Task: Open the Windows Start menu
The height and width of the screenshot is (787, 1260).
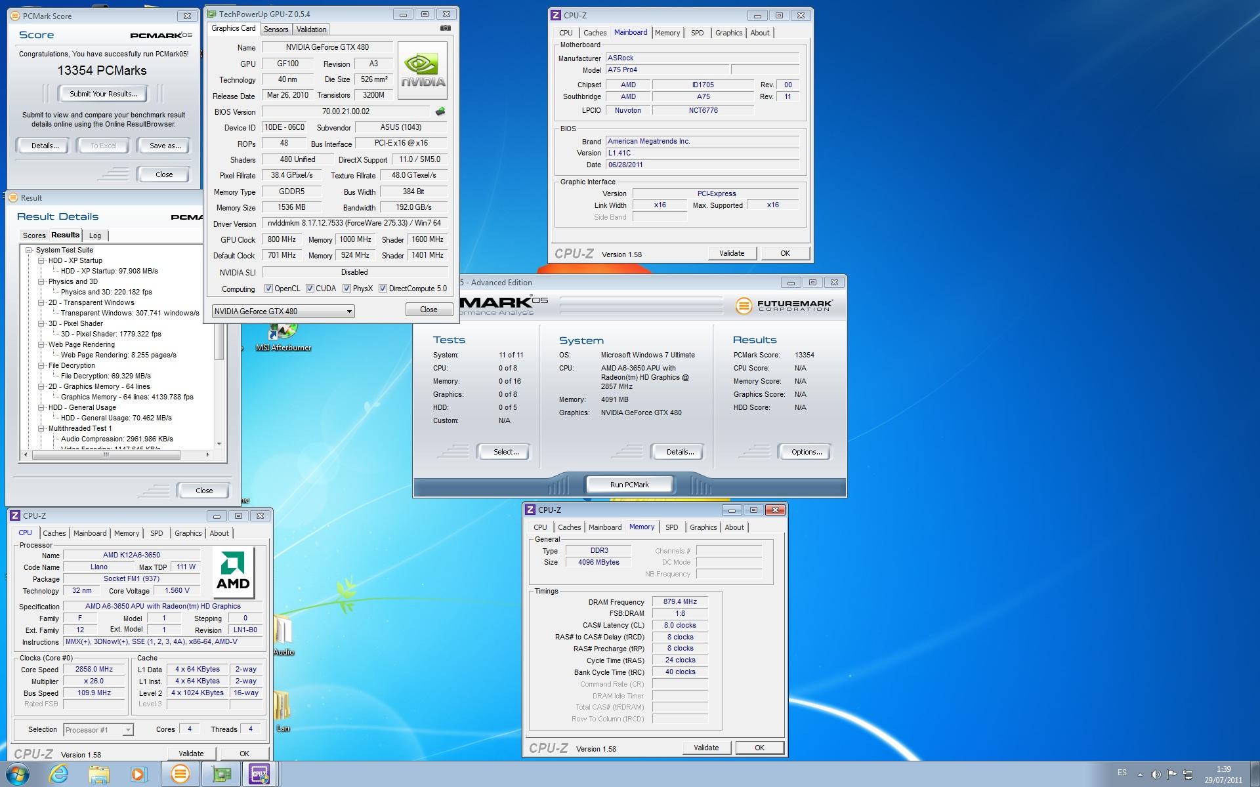Action: pyautogui.click(x=18, y=775)
